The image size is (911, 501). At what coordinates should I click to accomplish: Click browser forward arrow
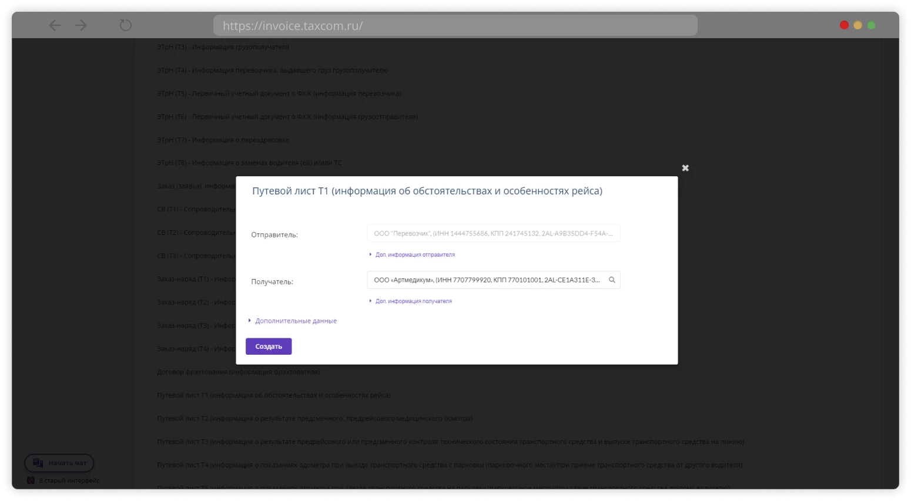coord(81,25)
